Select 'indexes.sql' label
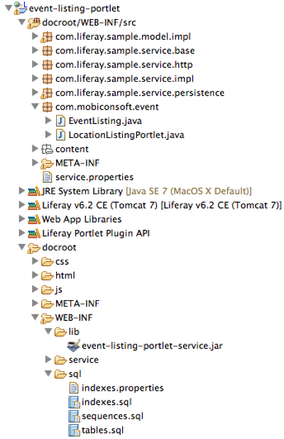 106,402
